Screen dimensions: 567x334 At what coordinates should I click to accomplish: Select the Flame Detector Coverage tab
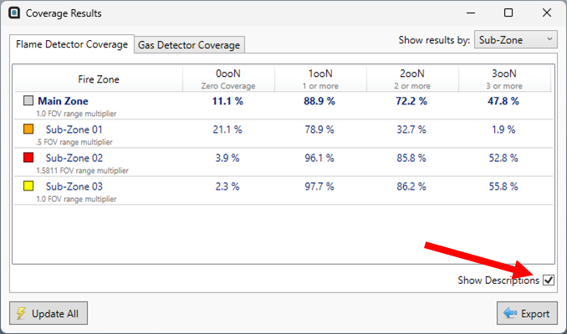73,44
